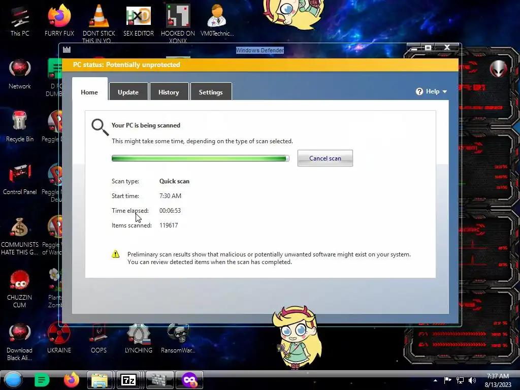
Task: Open File Explorer from the taskbar
Action: [100, 380]
